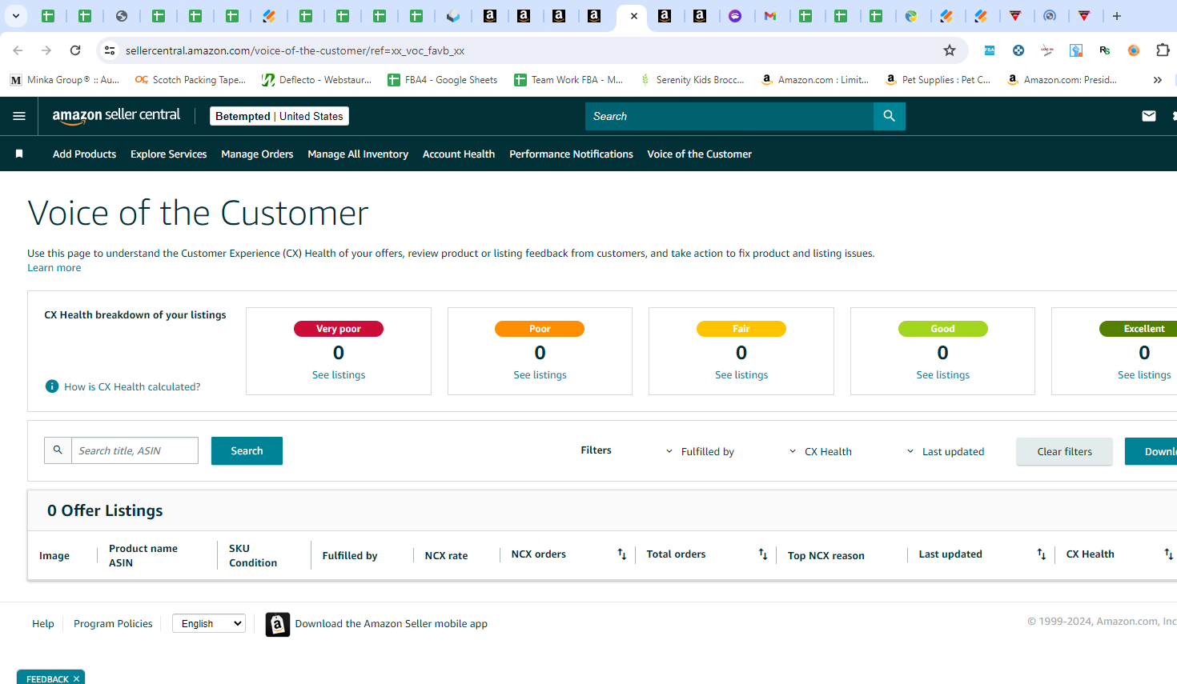Screen dimensions: 1177x684
Task: Open the Extensions puzzle-piece menu
Action: point(1163,50)
